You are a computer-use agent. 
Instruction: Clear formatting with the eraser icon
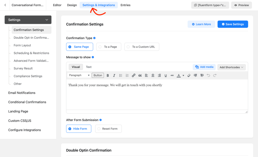tap(189, 75)
